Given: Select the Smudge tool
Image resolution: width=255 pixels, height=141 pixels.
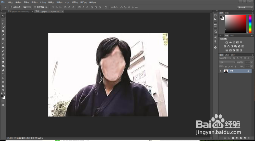Looking at the screenshot, I should (x=3, y=62).
